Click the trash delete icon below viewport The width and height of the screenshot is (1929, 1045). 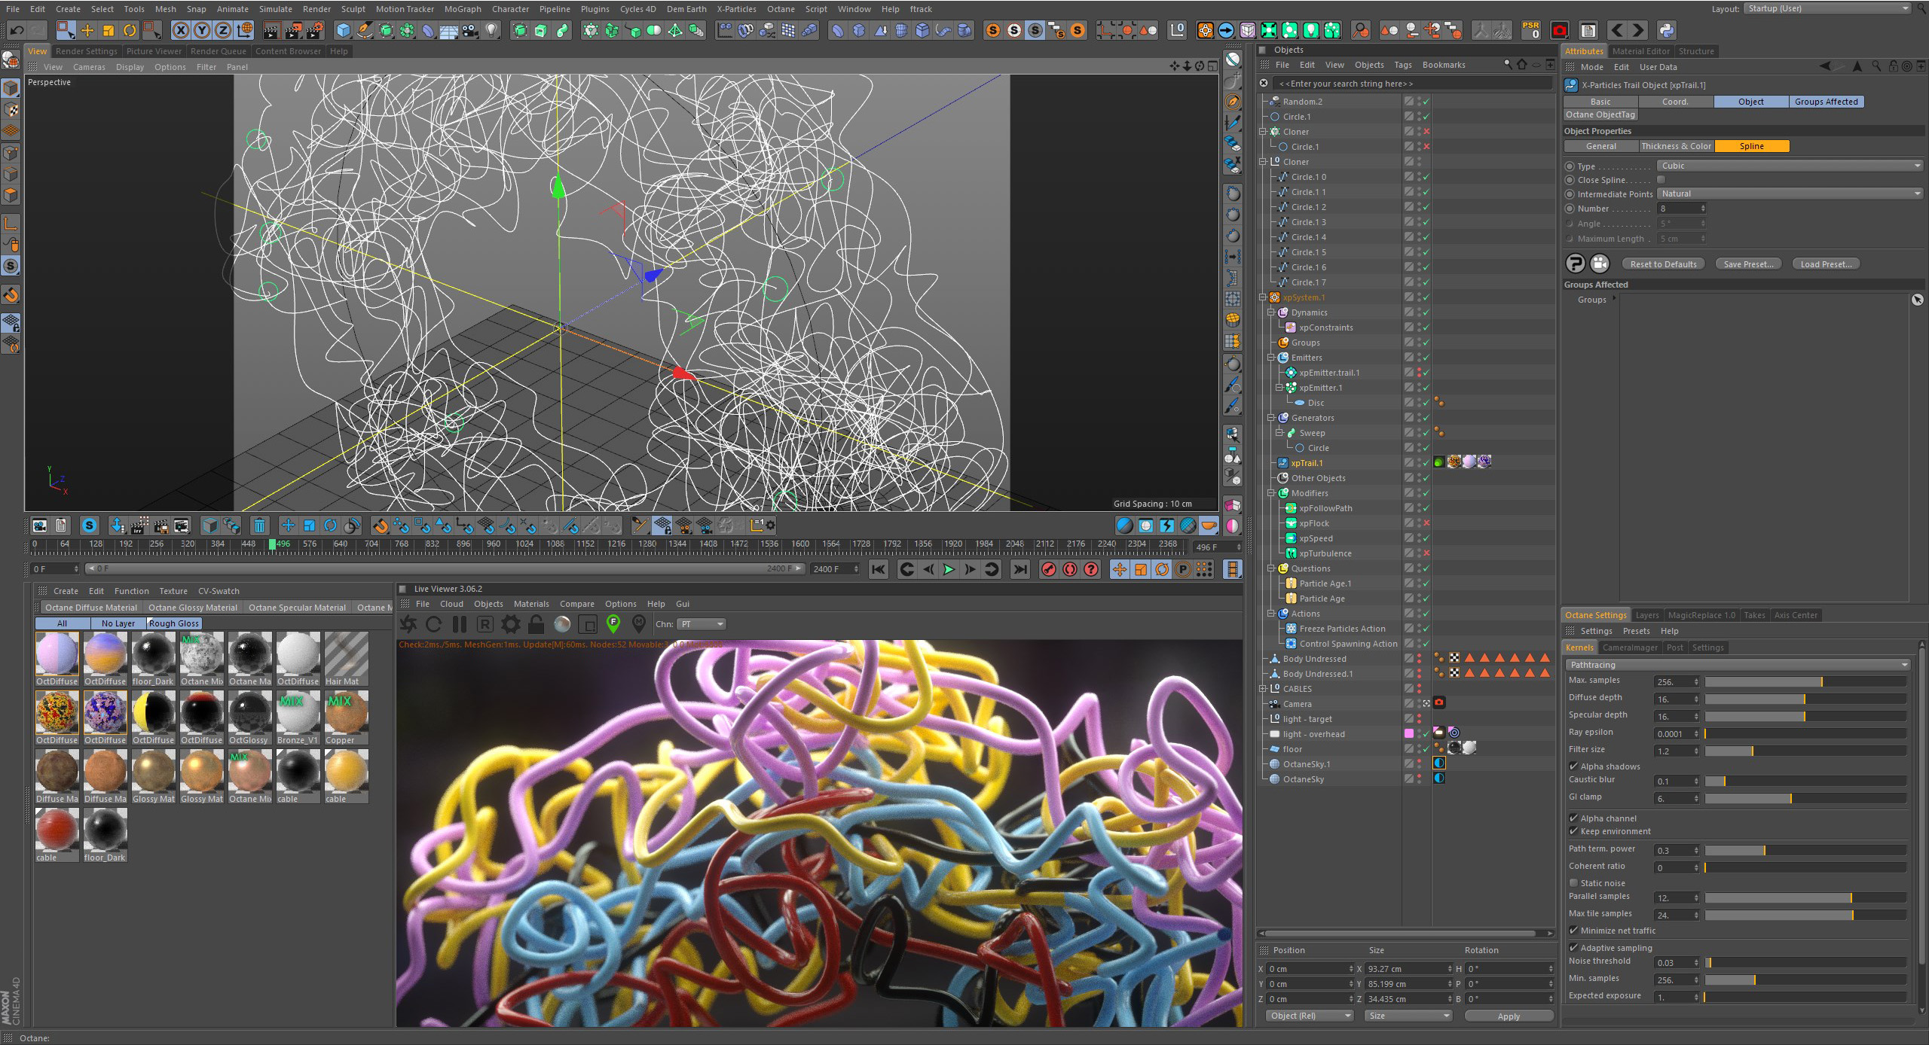point(259,526)
